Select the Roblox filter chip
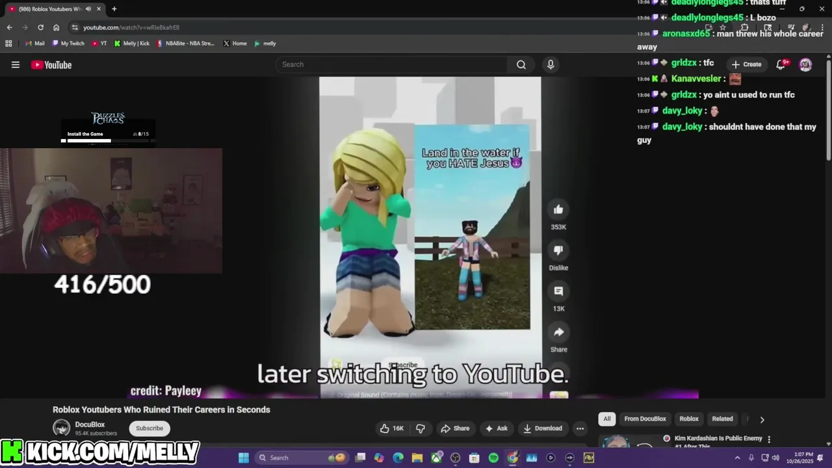The height and width of the screenshot is (468, 832). pyautogui.click(x=689, y=419)
